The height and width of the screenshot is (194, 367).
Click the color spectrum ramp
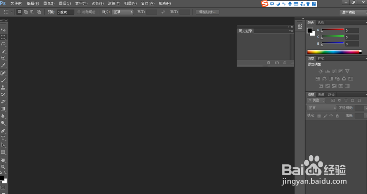point(334,52)
